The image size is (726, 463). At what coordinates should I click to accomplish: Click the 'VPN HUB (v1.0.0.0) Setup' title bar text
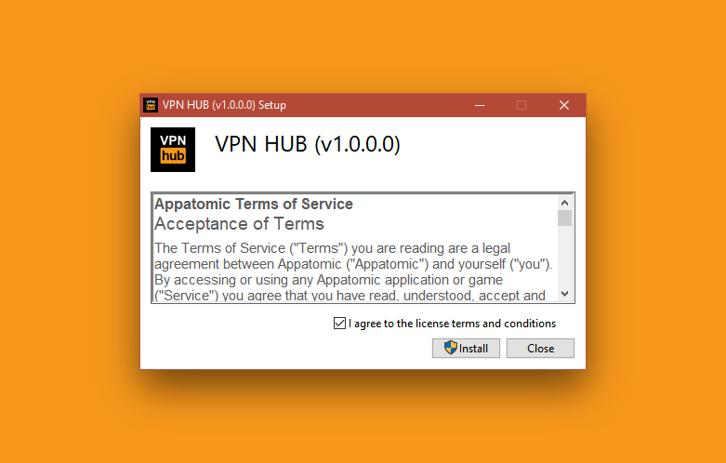pyautogui.click(x=224, y=105)
